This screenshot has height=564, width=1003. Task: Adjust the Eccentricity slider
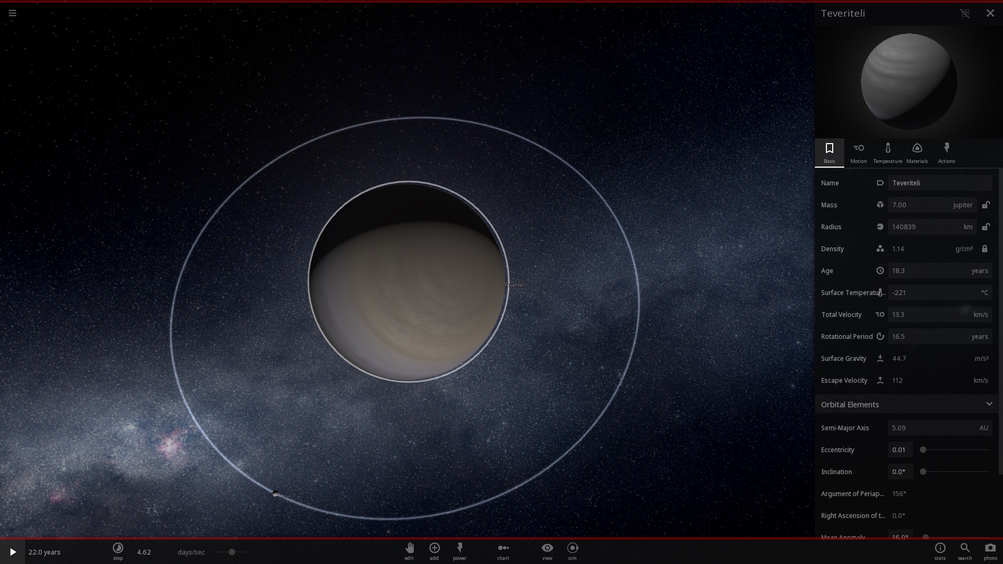pyautogui.click(x=923, y=450)
